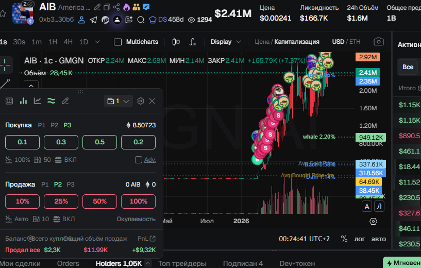
Task: Buy 0.5 ETH quick button
Action: point(99,142)
